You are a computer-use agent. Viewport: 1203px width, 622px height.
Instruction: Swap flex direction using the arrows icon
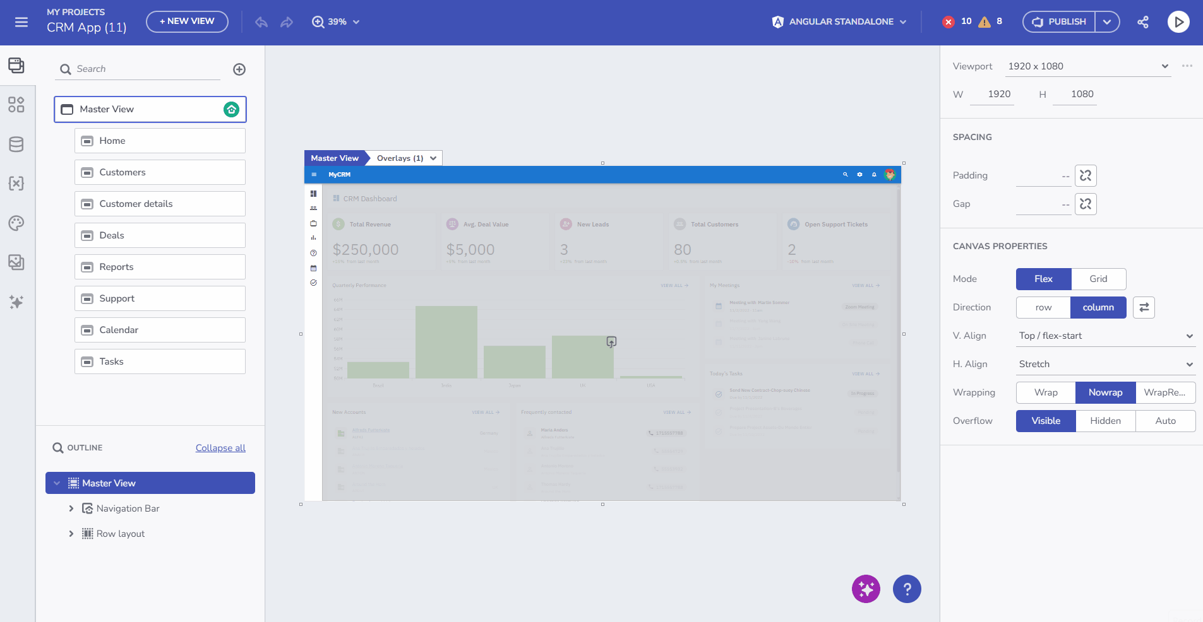(1143, 307)
